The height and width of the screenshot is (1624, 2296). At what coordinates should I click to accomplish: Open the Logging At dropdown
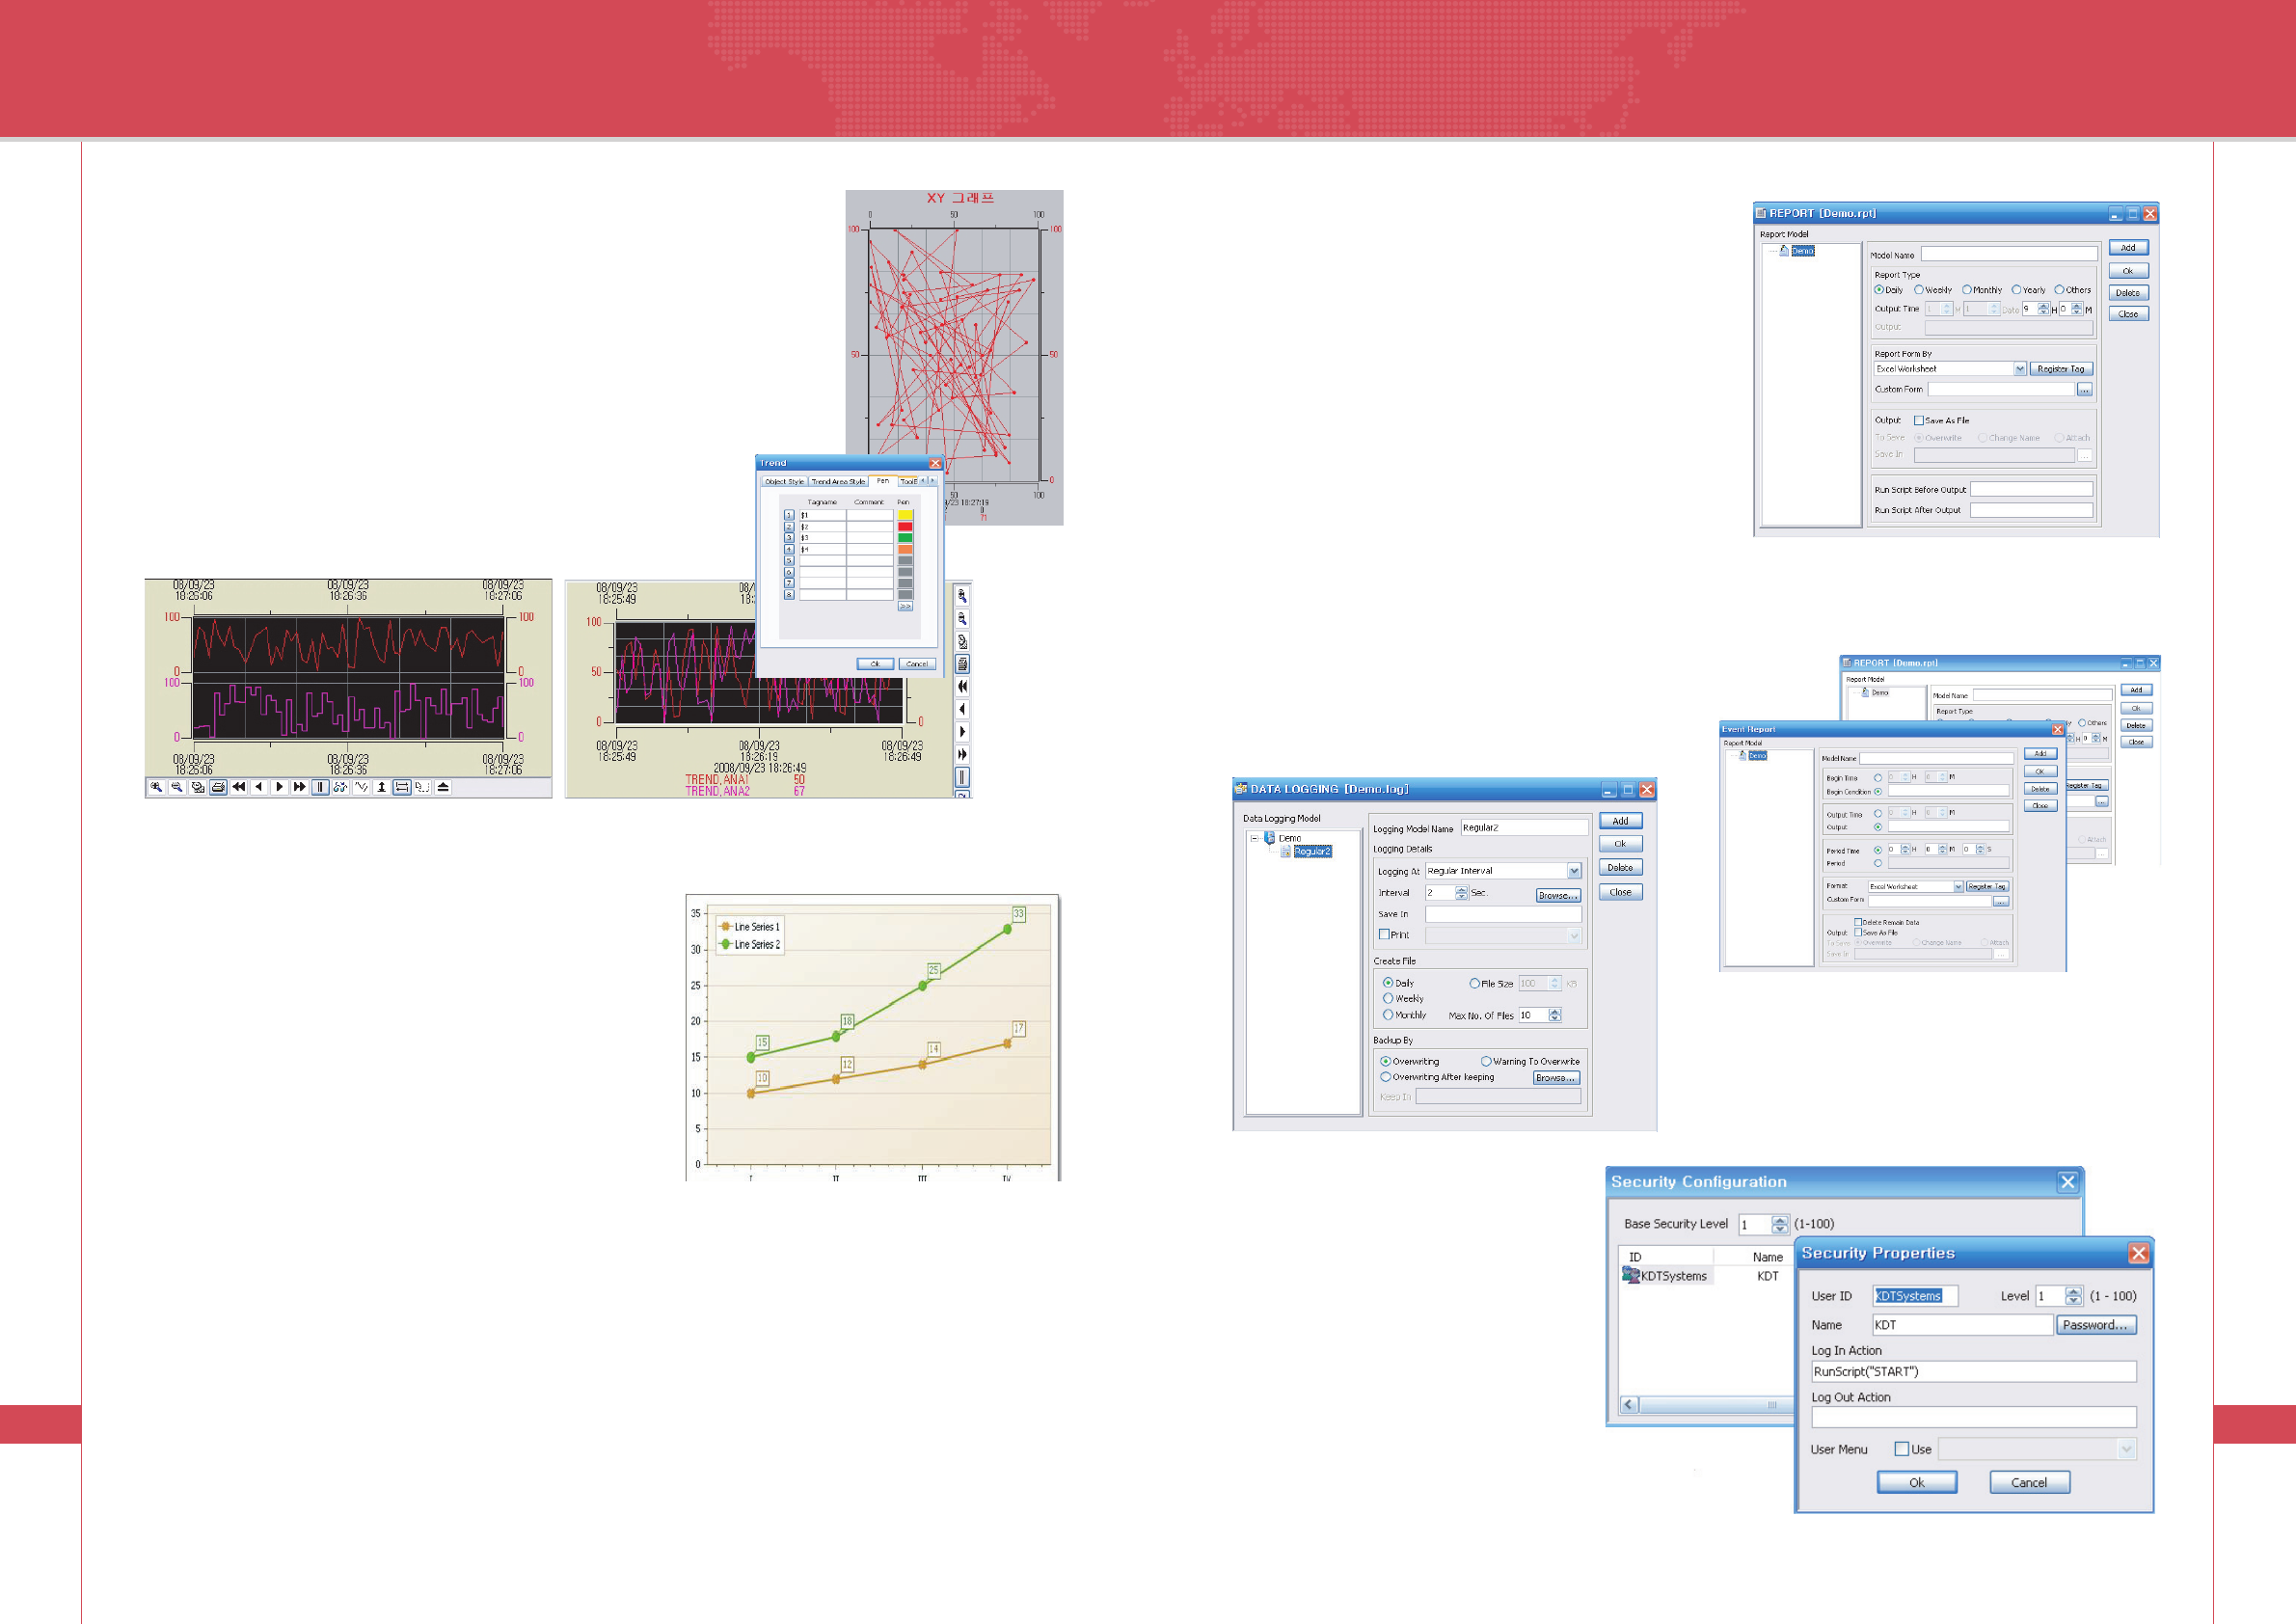1574,871
